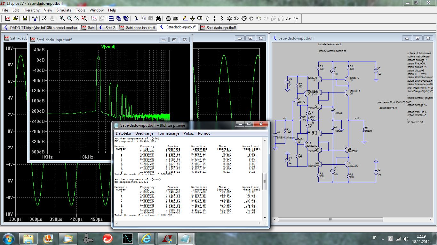
Task: Click the Zoom In magnifier icon
Action: click(x=62, y=18)
